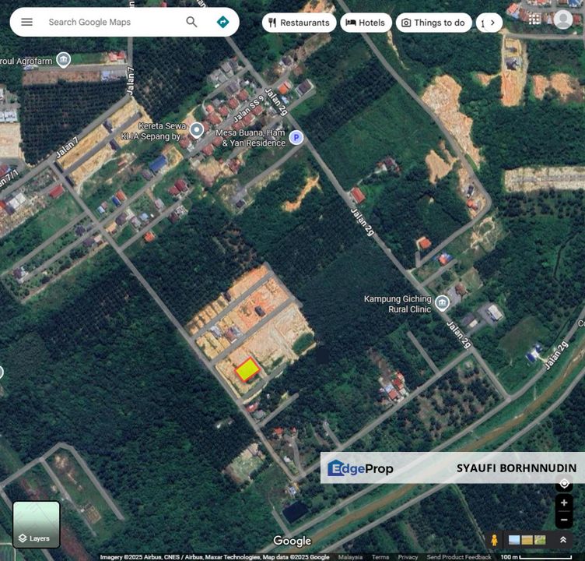
Task: Open the Google Maps hamburger menu
Action: pyautogui.click(x=27, y=22)
